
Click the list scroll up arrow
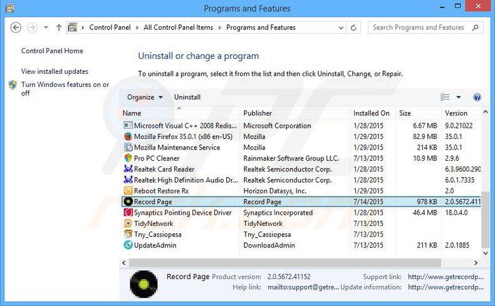coord(486,112)
